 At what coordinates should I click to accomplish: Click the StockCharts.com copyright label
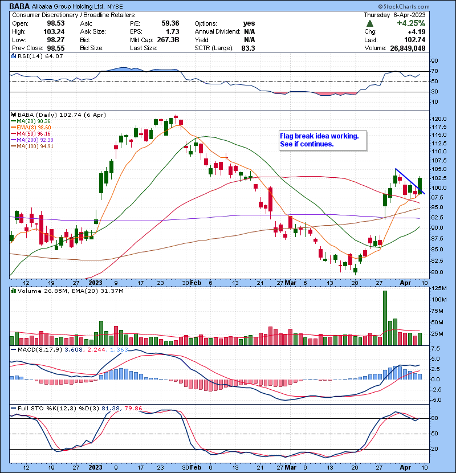pos(404,6)
